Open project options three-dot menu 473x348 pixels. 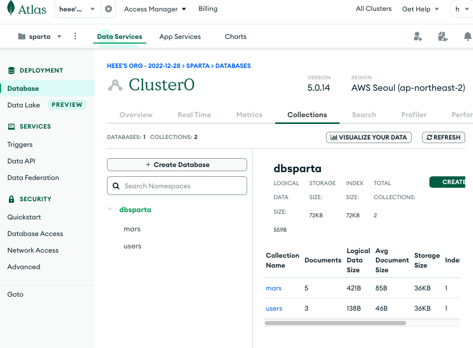point(75,36)
